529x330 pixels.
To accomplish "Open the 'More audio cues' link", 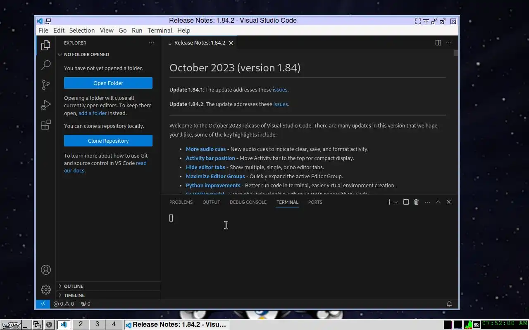I will point(206,149).
